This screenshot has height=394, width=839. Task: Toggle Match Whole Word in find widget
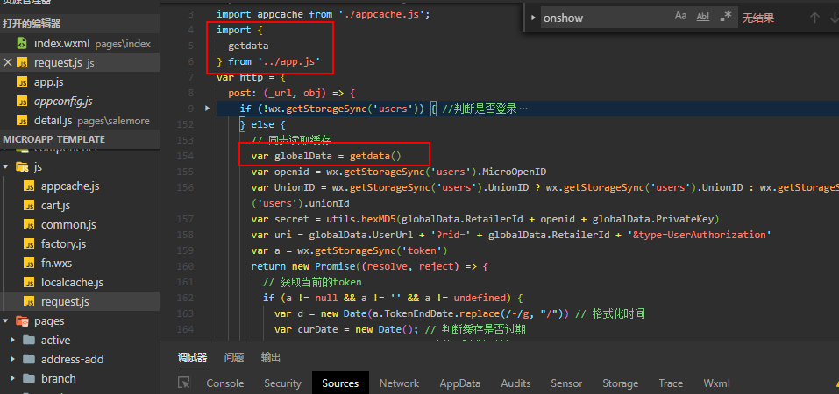pyautogui.click(x=703, y=17)
